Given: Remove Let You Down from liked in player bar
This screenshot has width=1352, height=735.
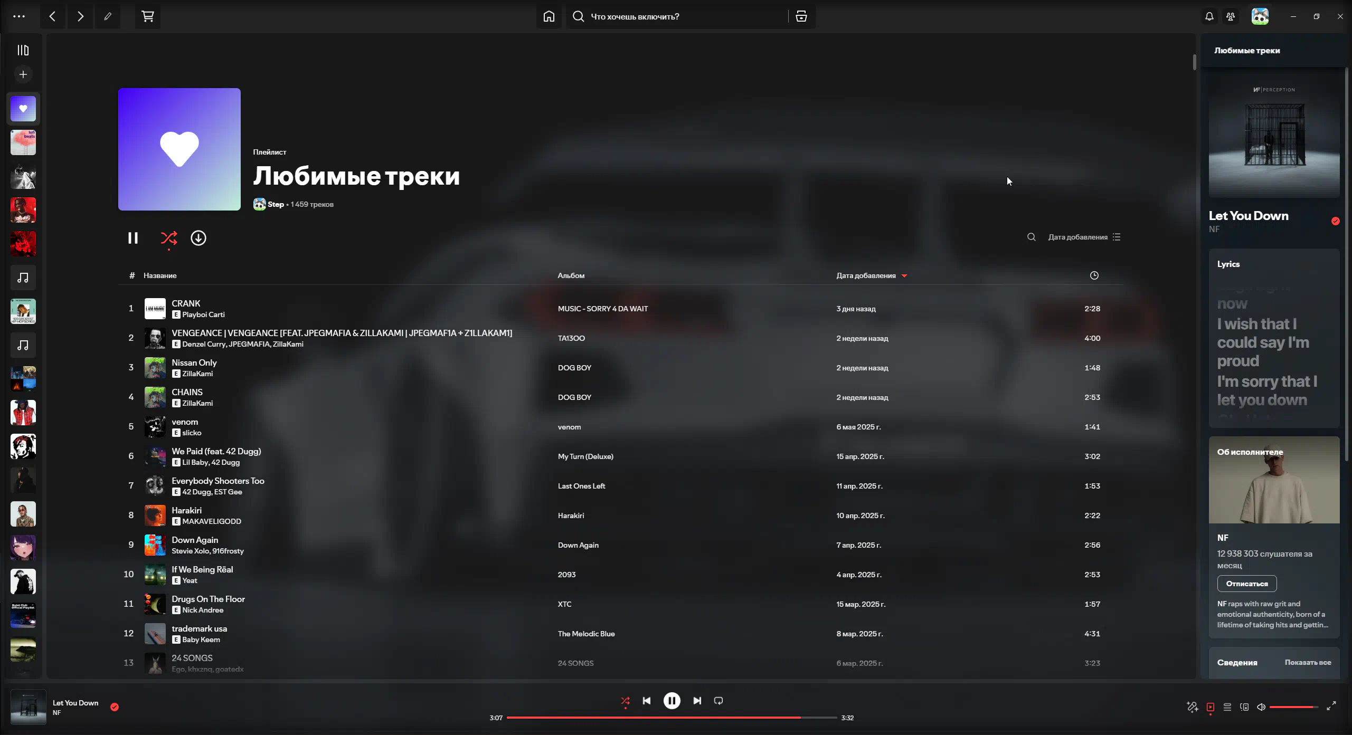Looking at the screenshot, I should (115, 707).
